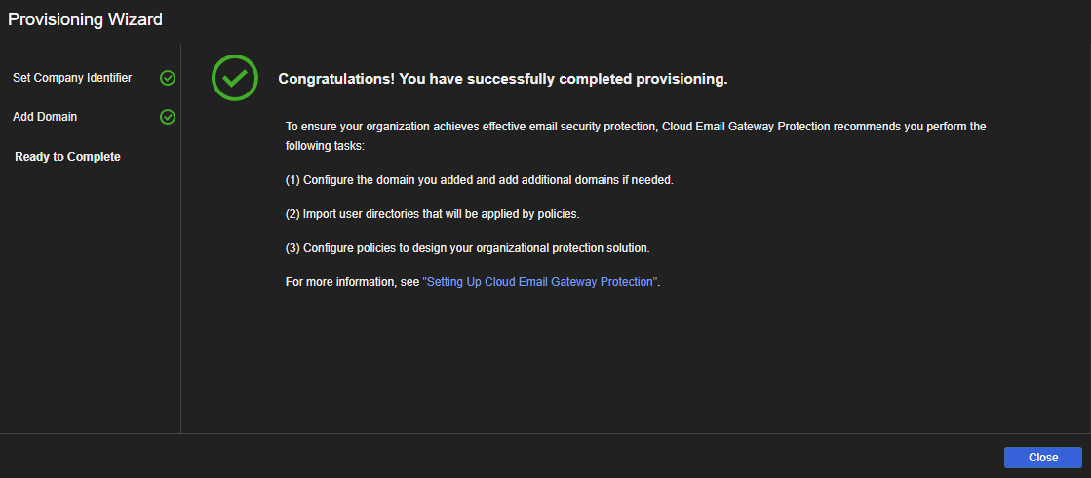Click the vertical divider beside the steps list
This screenshot has width=1091, height=478.
click(x=181, y=243)
